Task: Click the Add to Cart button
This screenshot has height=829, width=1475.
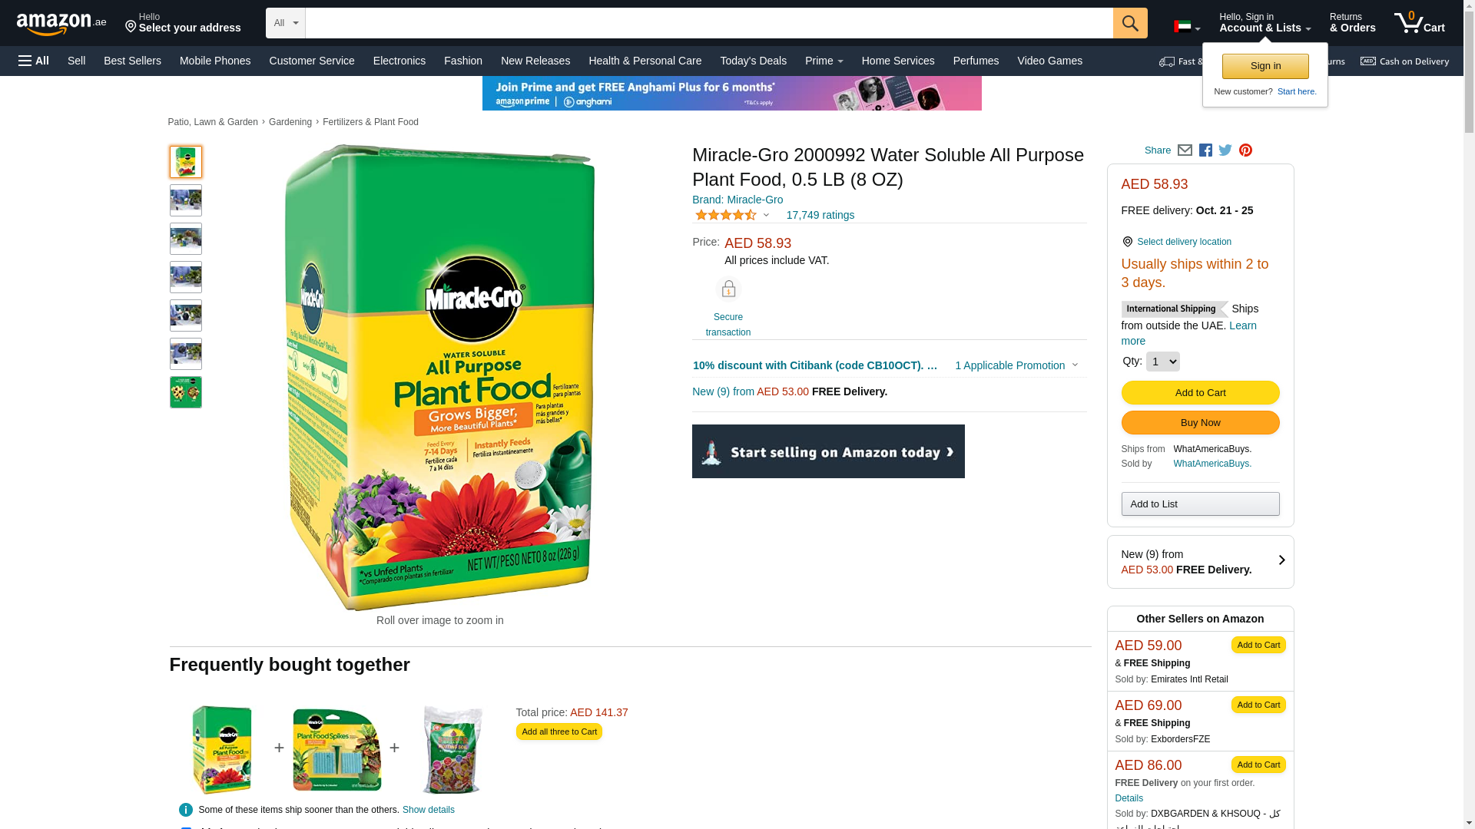Action: point(1200,393)
